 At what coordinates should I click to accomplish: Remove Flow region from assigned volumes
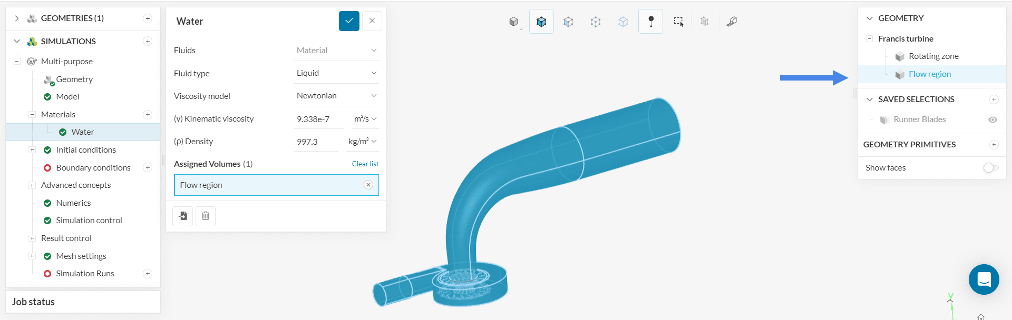(368, 185)
